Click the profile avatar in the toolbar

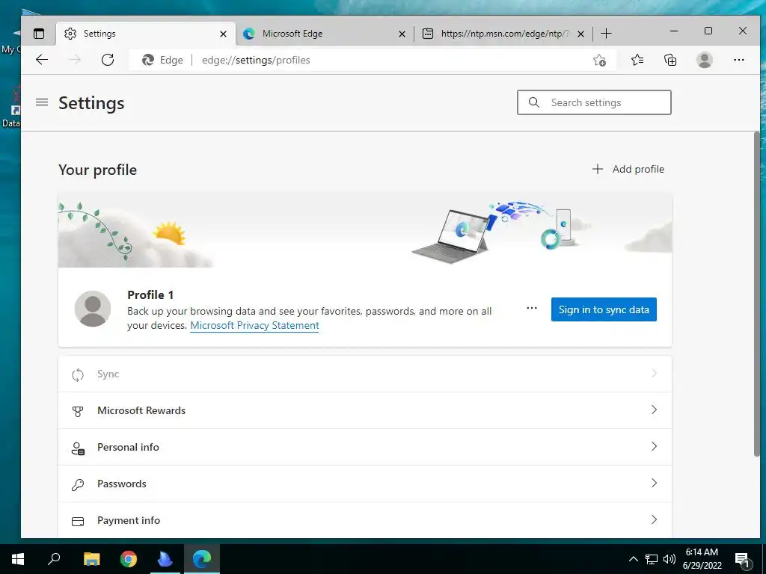coord(705,60)
